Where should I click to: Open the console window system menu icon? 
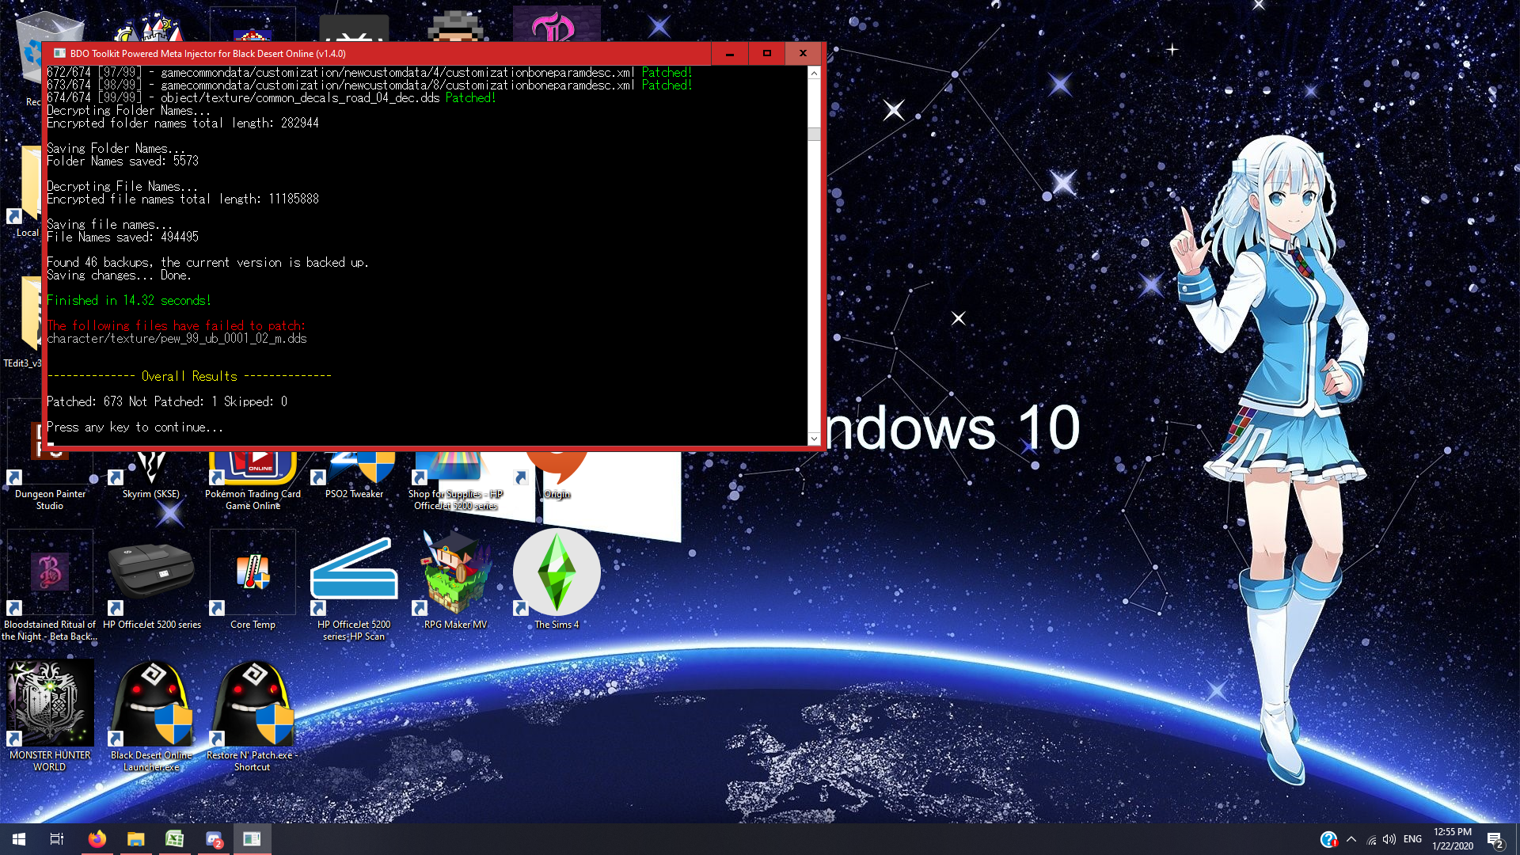59,53
